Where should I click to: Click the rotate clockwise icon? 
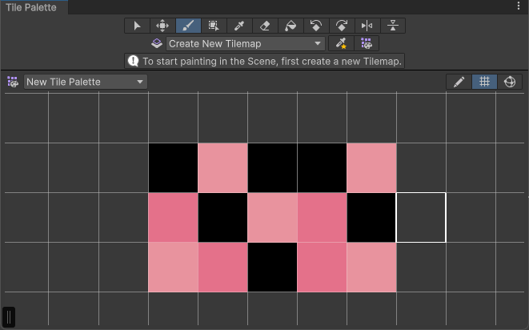tap(341, 26)
